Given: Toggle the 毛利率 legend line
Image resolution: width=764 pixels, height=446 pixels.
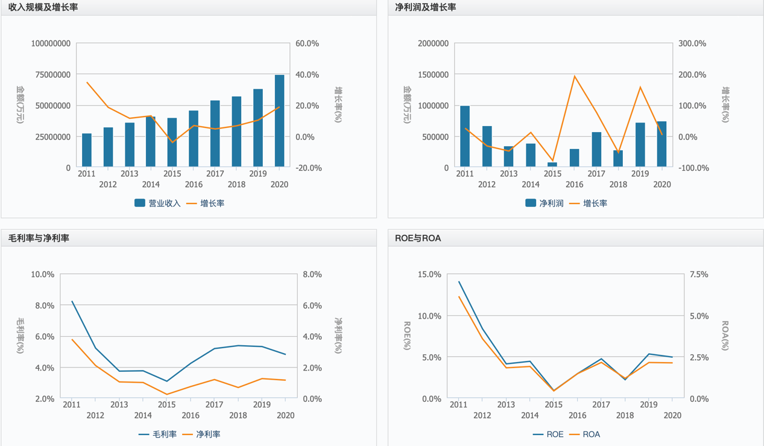Looking at the screenshot, I should [x=158, y=434].
